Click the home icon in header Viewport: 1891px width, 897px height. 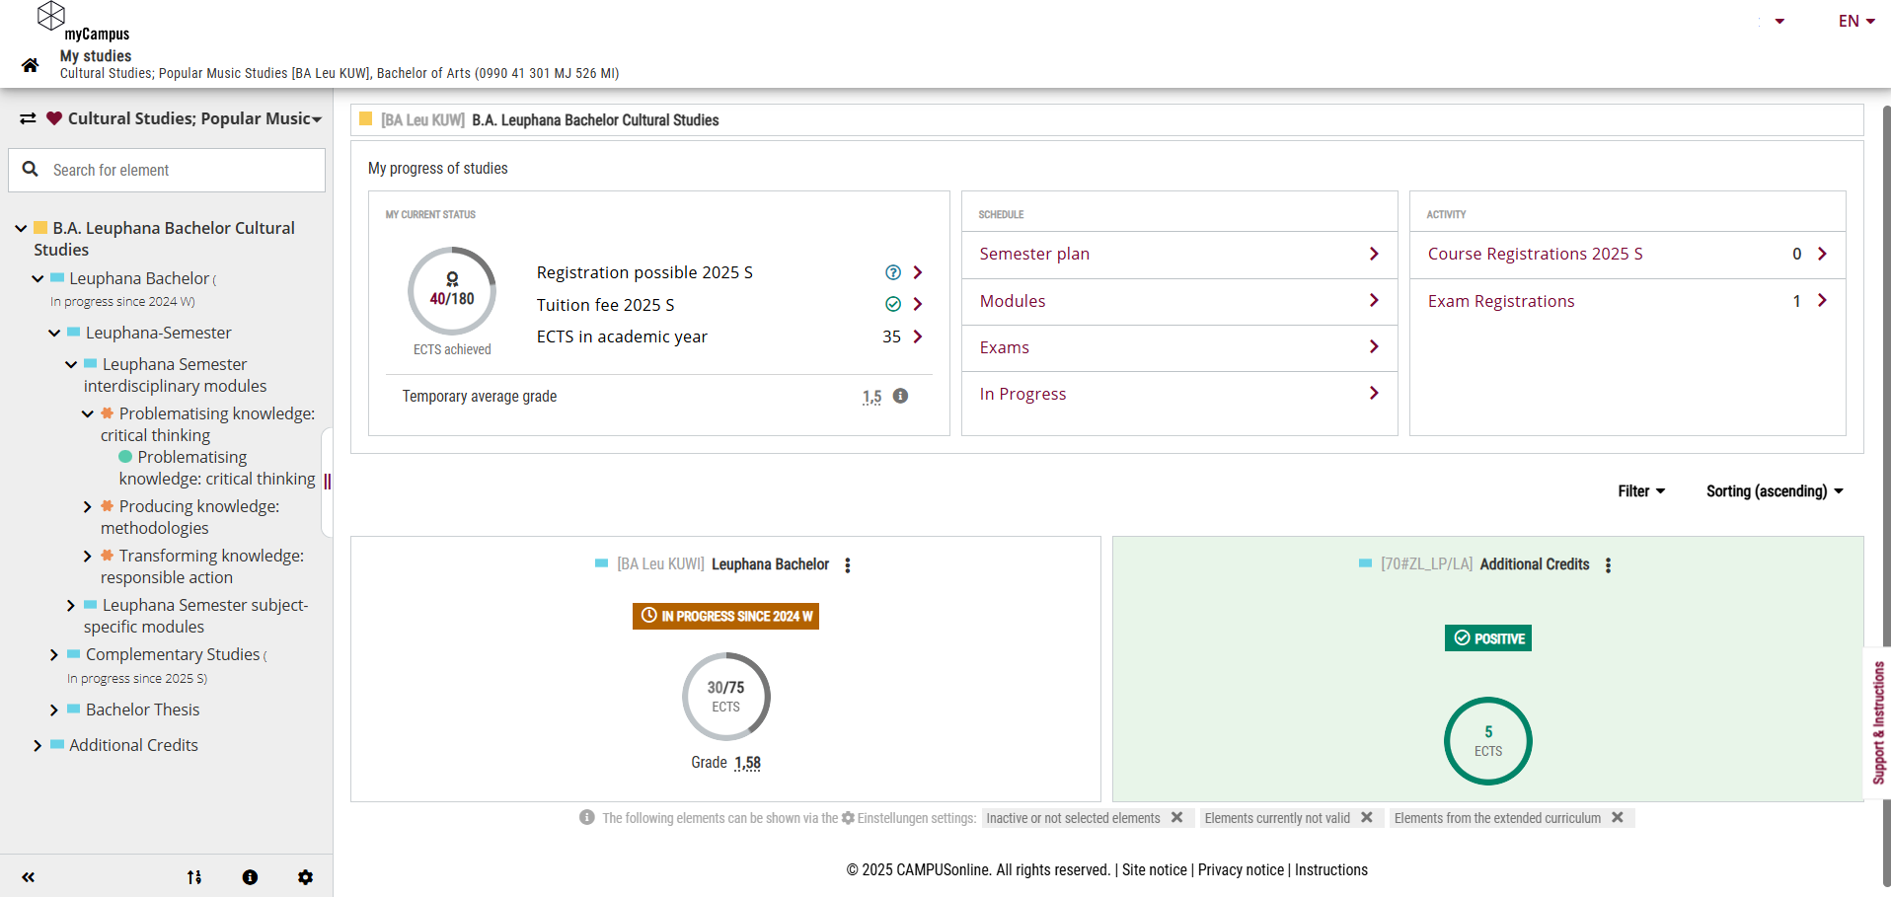click(x=31, y=65)
